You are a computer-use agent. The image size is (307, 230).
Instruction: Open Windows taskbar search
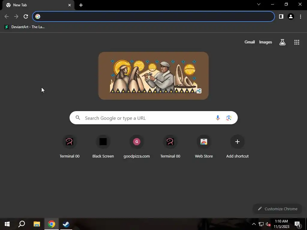(22, 224)
